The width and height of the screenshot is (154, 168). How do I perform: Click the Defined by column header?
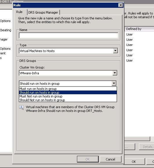139,29
